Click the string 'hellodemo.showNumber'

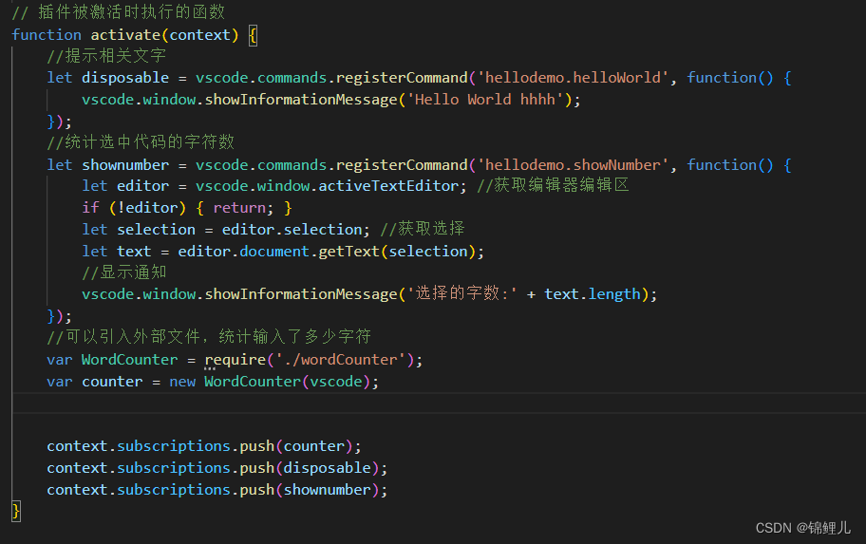click(x=573, y=165)
